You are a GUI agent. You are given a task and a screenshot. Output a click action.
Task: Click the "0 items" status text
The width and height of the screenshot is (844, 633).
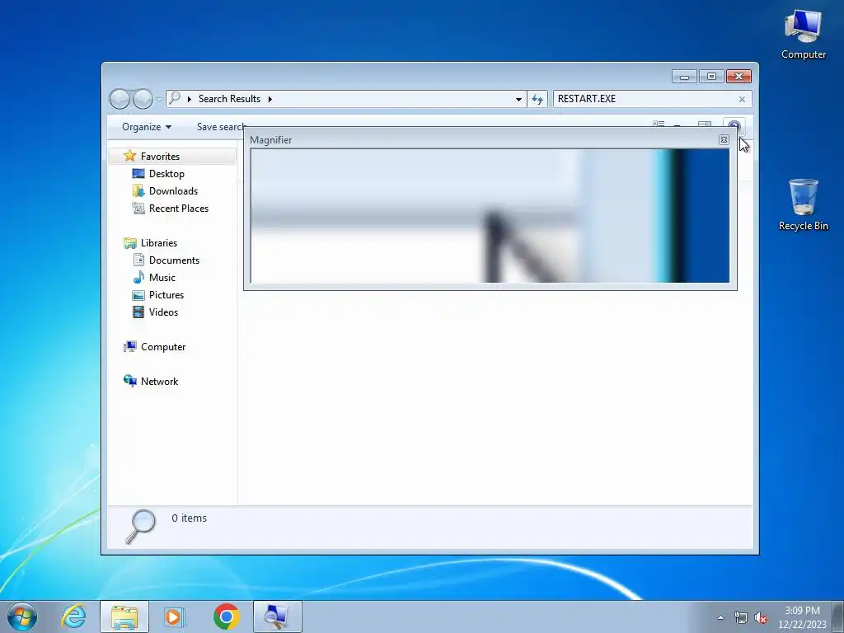(x=189, y=518)
